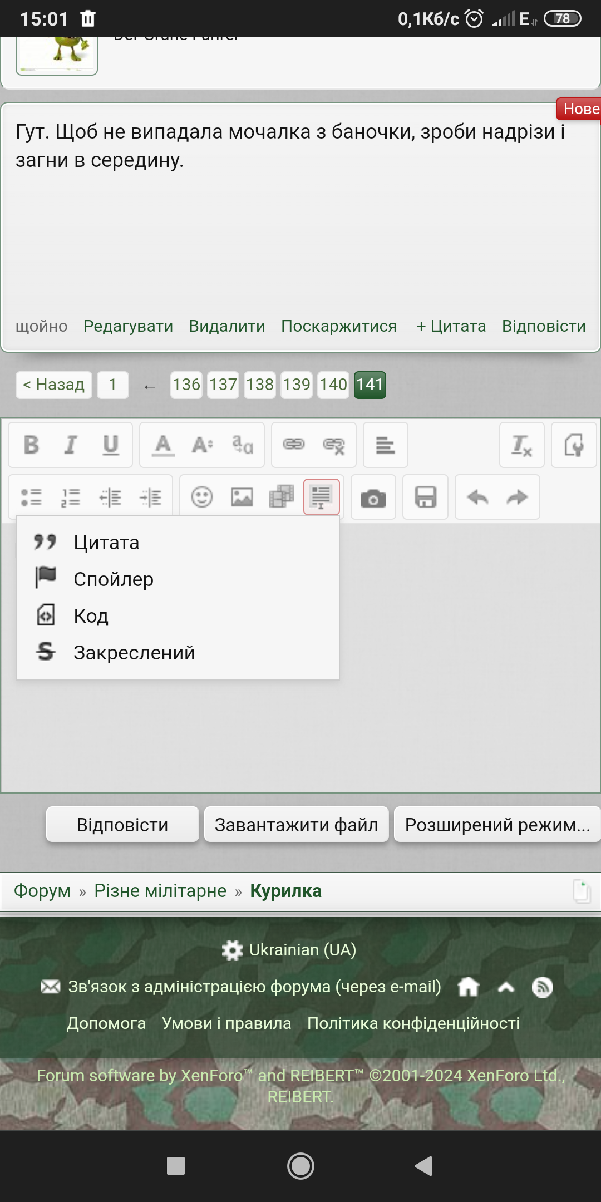Open the text color picker

163,445
